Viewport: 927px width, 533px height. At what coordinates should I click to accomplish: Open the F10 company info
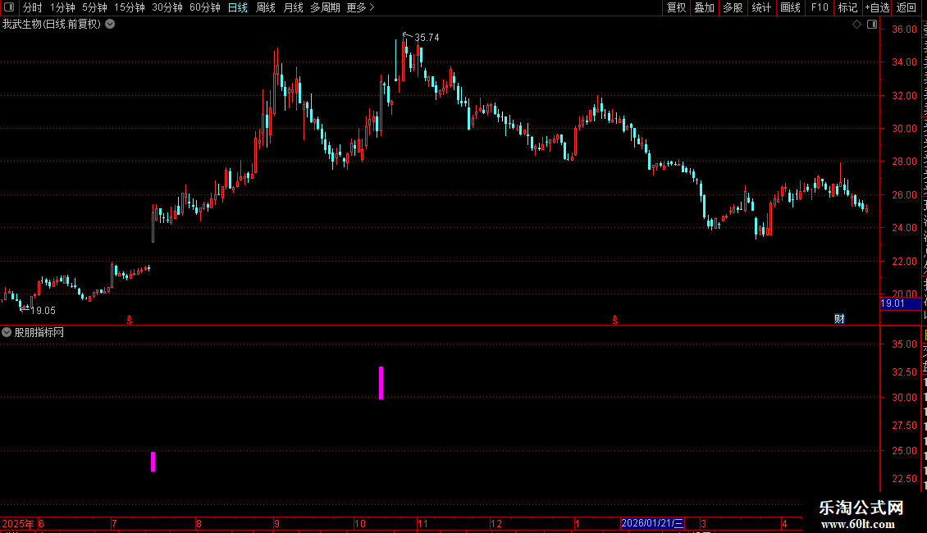pyautogui.click(x=820, y=7)
